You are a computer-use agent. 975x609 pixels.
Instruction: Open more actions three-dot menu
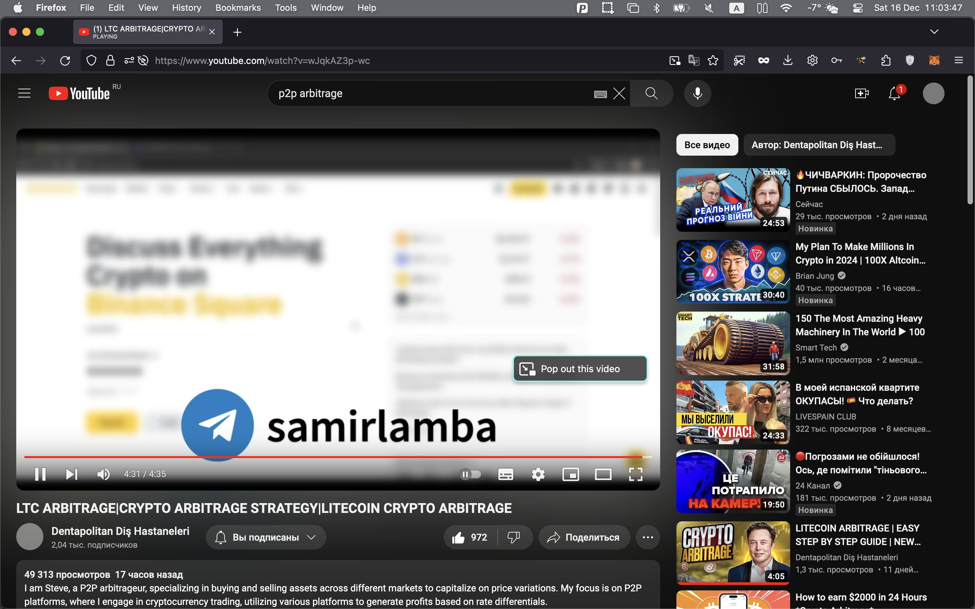point(648,537)
